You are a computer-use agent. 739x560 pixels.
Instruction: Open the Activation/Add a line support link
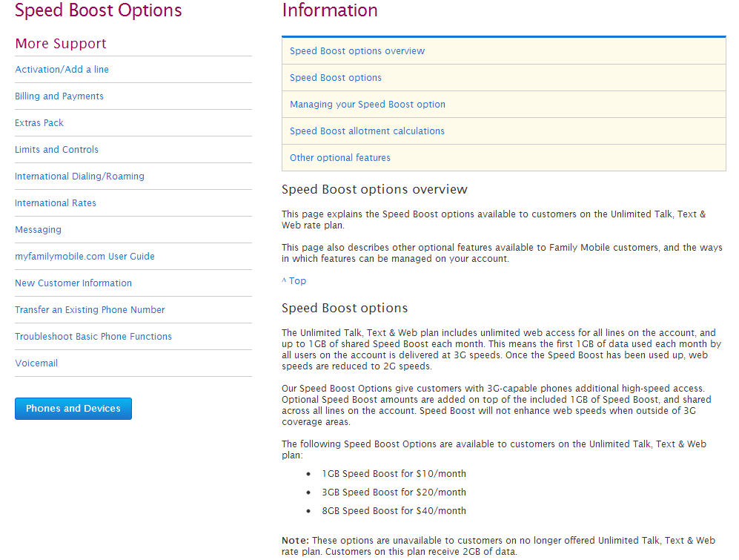coord(62,70)
